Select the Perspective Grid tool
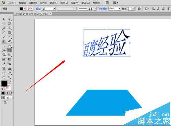171x126 pixels. 9,55
